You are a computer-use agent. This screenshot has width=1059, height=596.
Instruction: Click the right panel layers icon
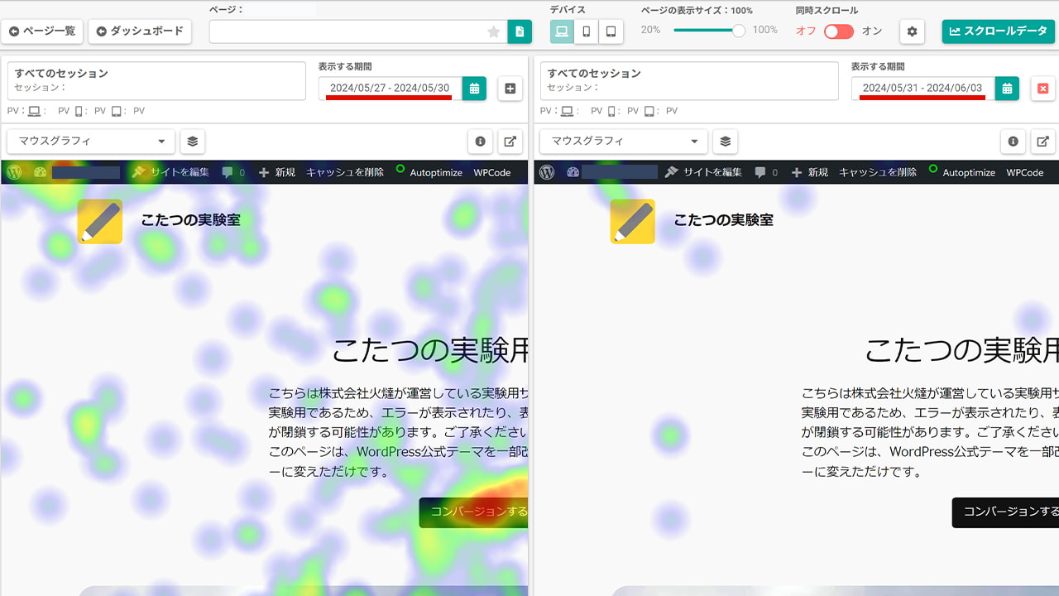(726, 142)
